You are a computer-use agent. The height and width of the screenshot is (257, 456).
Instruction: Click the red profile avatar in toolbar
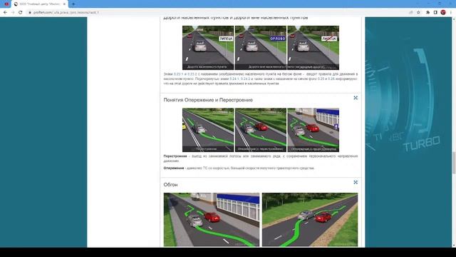pos(443,12)
